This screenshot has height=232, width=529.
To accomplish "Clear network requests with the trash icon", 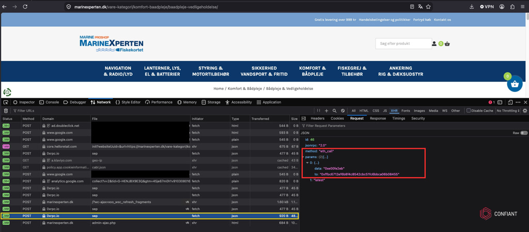I will click(6, 111).
